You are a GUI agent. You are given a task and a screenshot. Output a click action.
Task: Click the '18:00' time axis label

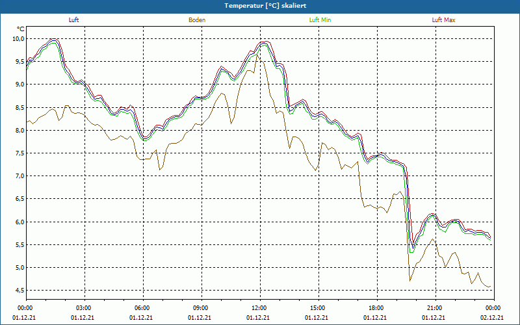pyautogui.click(x=375, y=308)
